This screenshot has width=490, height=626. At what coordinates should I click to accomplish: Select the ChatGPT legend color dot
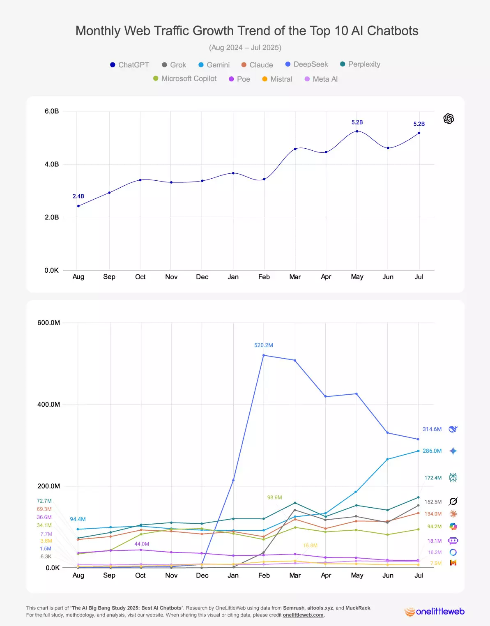(x=113, y=65)
